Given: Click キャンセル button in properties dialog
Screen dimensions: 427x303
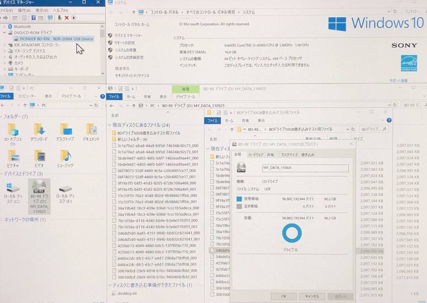Looking at the screenshot, I should click(x=312, y=296).
